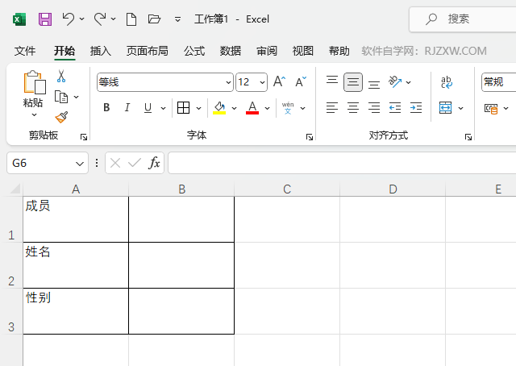Screen dimensions: 516x366
Task: Switch to the 数据 tab
Action: (231, 51)
